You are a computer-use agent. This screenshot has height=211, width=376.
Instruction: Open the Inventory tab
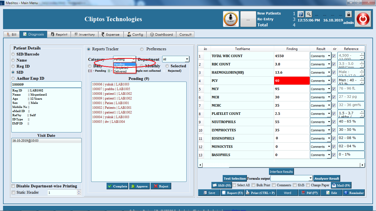point(85,34)
